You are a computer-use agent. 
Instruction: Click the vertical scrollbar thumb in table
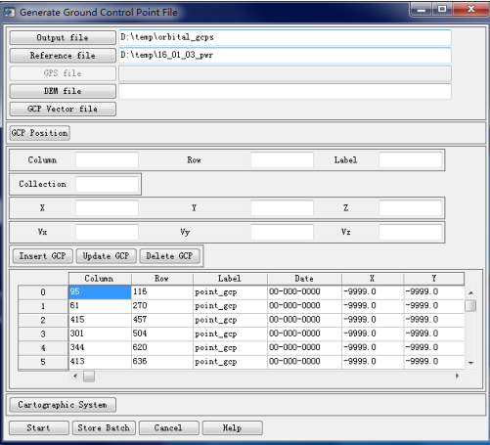click(x=470, y=306)
